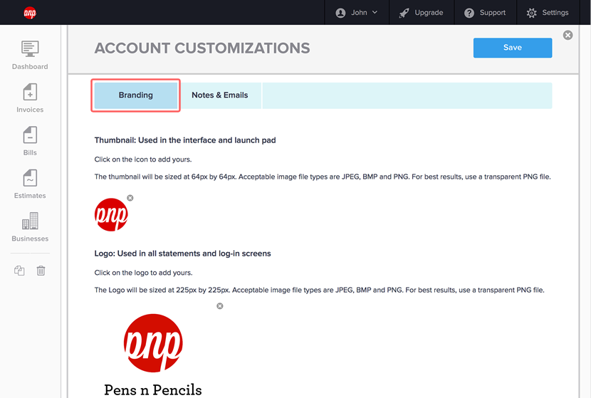Open Bills in the sidebar

pos(30,142)
